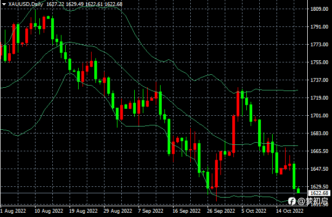The width and height of the screenshot is (332, 217).
Task: Select the highlighted current price tag on axis
Action: click(319, 193)
